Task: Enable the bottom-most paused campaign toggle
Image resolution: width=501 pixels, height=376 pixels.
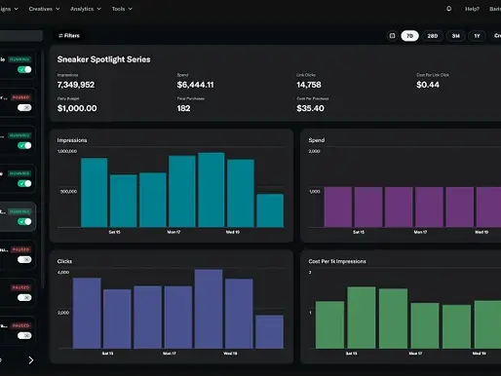Action: pos(24,335)
